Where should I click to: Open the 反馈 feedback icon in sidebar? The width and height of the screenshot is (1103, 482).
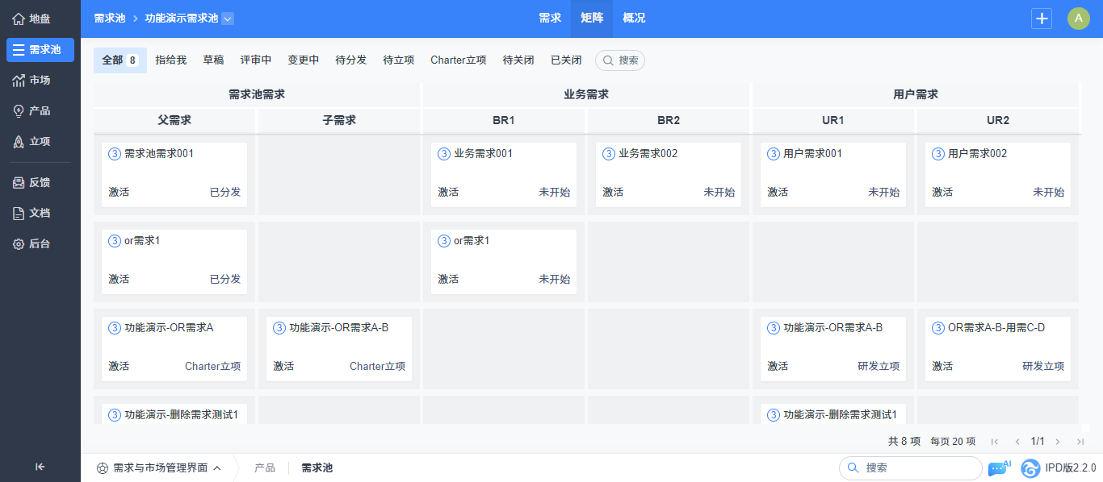pos(19,183)
